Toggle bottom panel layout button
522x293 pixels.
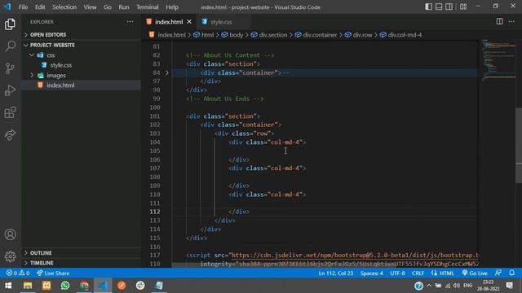click(x=439, y=7)
